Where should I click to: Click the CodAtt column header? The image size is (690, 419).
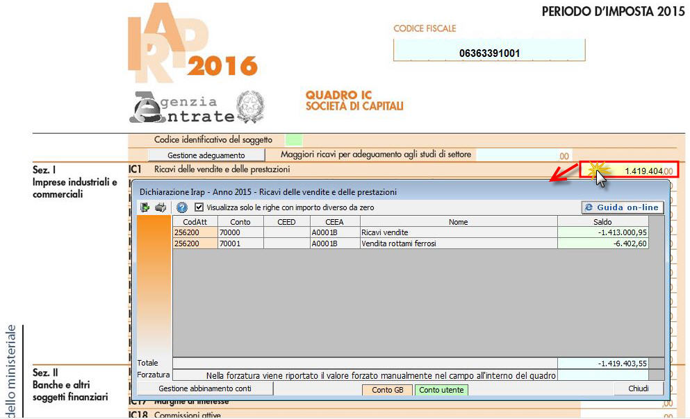tap(195, 222)
